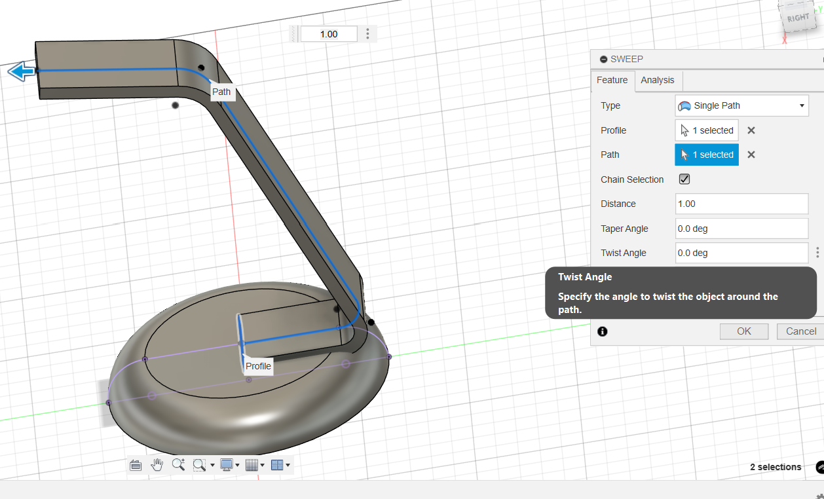
Task: Click the Zoom Window tool icon
Action: tap(200, 465)
